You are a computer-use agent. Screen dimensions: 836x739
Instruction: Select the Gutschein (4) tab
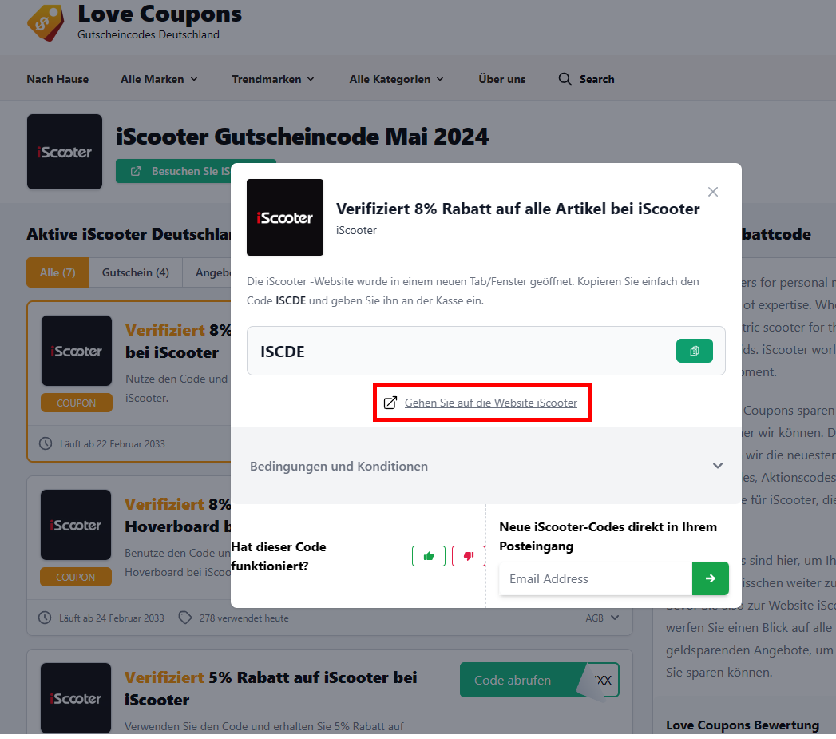(136, 272)
